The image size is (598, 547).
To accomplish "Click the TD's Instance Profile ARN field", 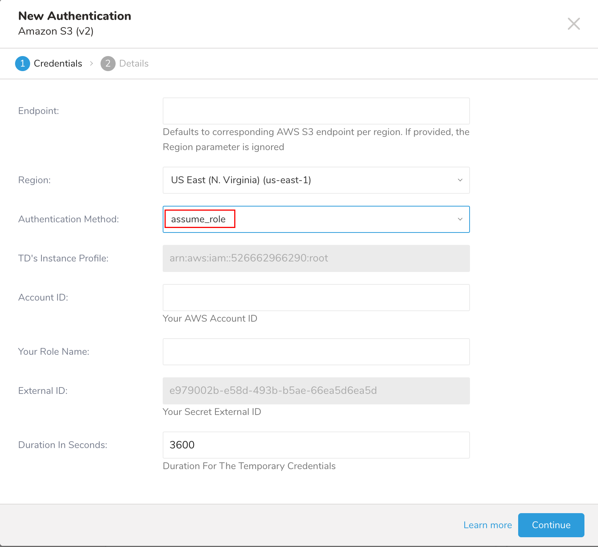I will [x=316, y=258].
